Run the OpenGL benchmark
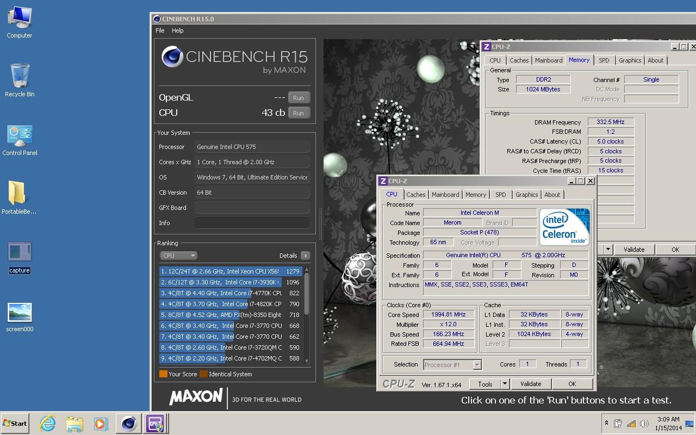696x435 pixels. point(299,98)
